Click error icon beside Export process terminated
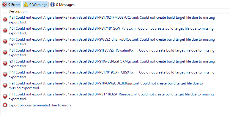 click(5, 105)
